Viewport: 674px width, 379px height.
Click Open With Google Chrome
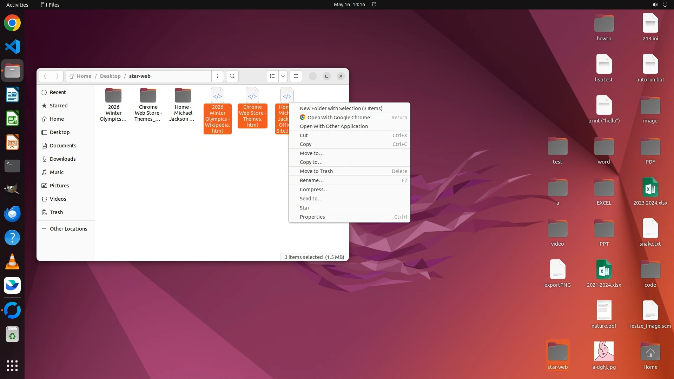pos(338,118)
